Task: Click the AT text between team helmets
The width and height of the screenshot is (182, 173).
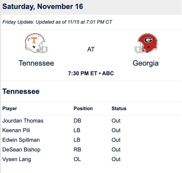Action: click(91, 49)
